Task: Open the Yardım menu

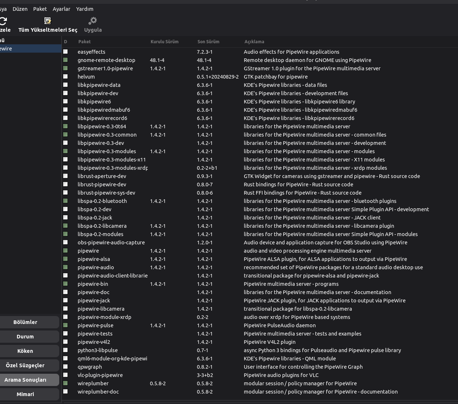Action: pos(85,9)
